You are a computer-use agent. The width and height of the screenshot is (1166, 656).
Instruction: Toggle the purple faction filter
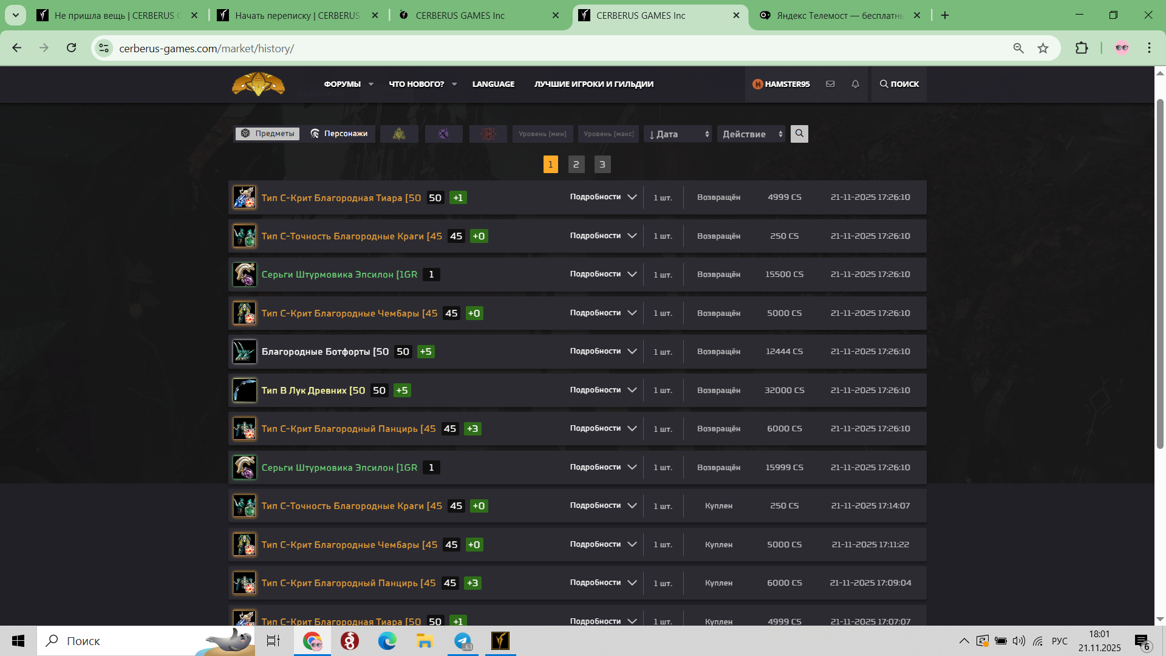coord(443,134)
